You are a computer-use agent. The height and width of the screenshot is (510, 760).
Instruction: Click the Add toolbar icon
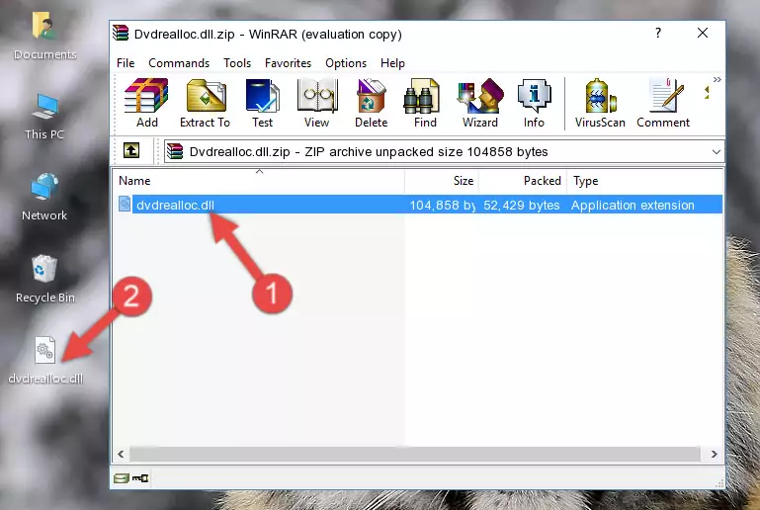146,103
